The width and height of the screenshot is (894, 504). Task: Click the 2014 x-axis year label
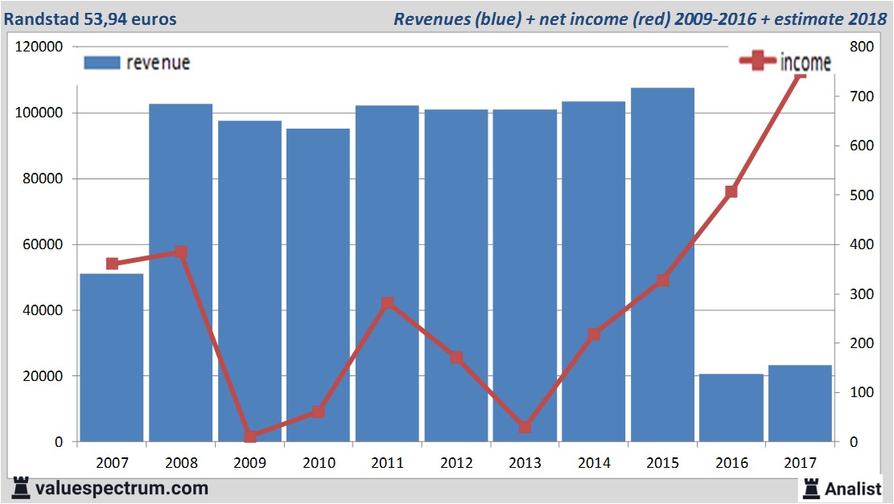(594, 462)
